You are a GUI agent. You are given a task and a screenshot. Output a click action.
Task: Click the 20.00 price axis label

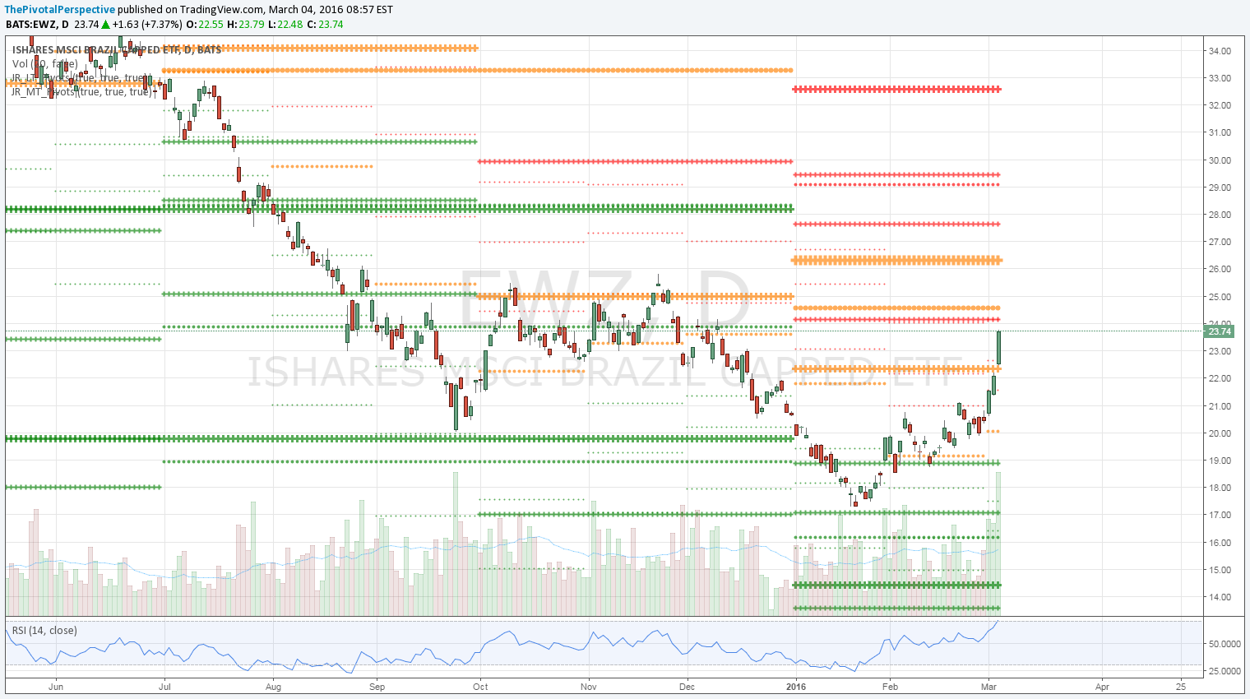(1220, 433)
